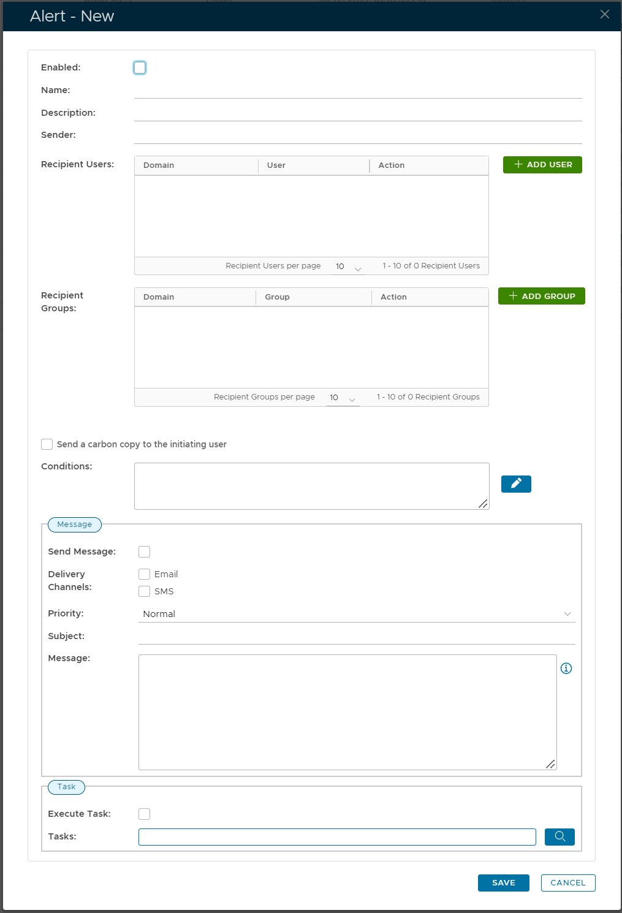
Task: Click into the Name field
Action: coord(358,91)
